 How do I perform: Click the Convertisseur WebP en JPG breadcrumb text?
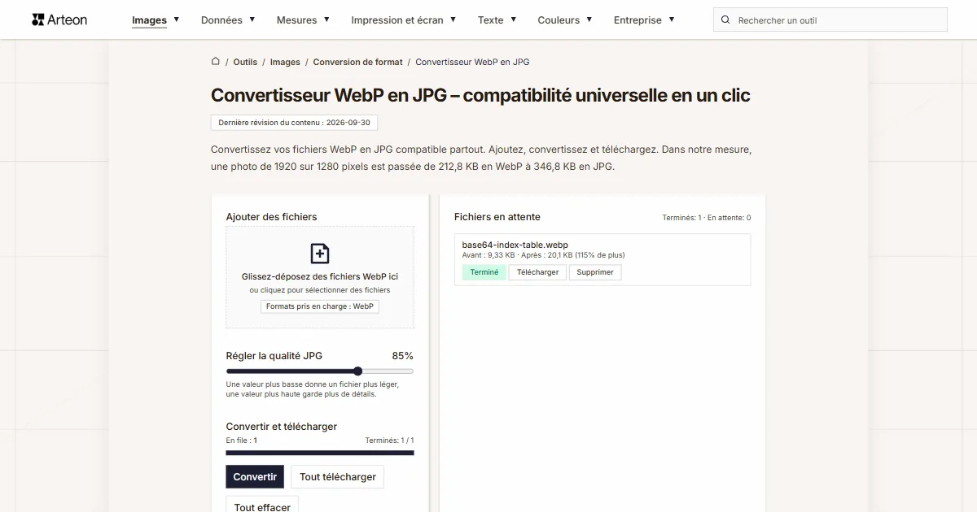(472, 62)
